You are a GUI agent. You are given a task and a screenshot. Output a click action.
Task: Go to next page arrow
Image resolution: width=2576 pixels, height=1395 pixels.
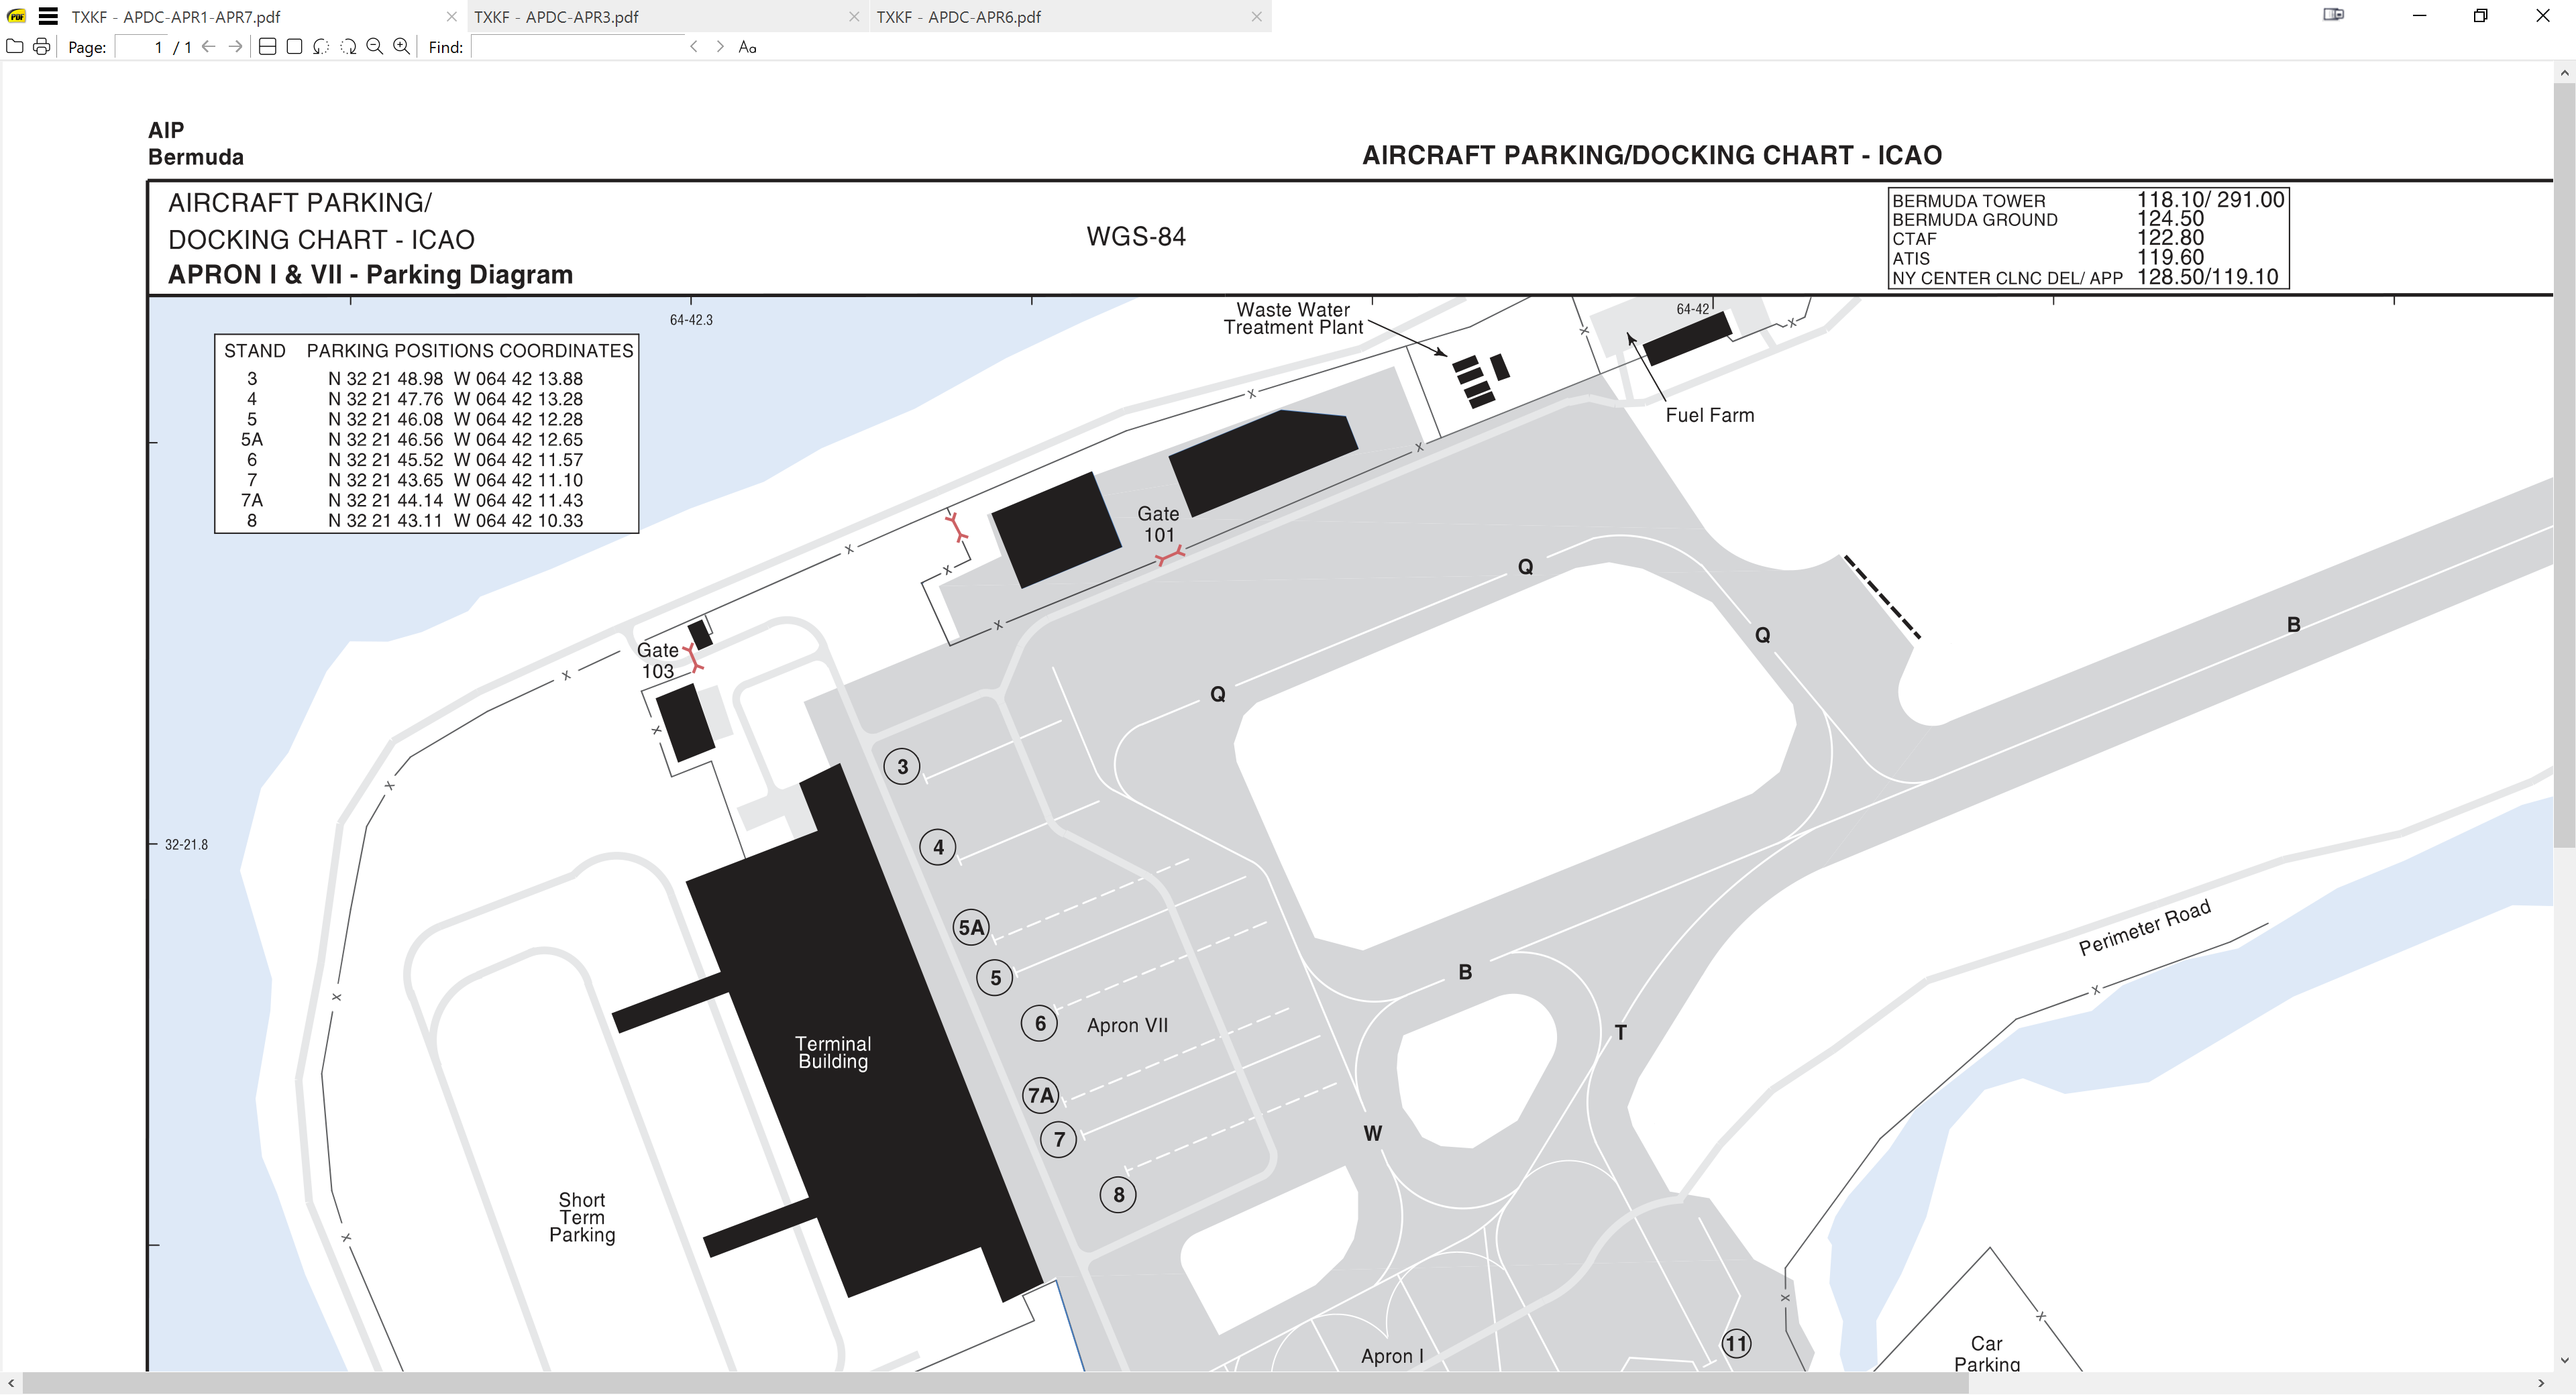[235, 46]
